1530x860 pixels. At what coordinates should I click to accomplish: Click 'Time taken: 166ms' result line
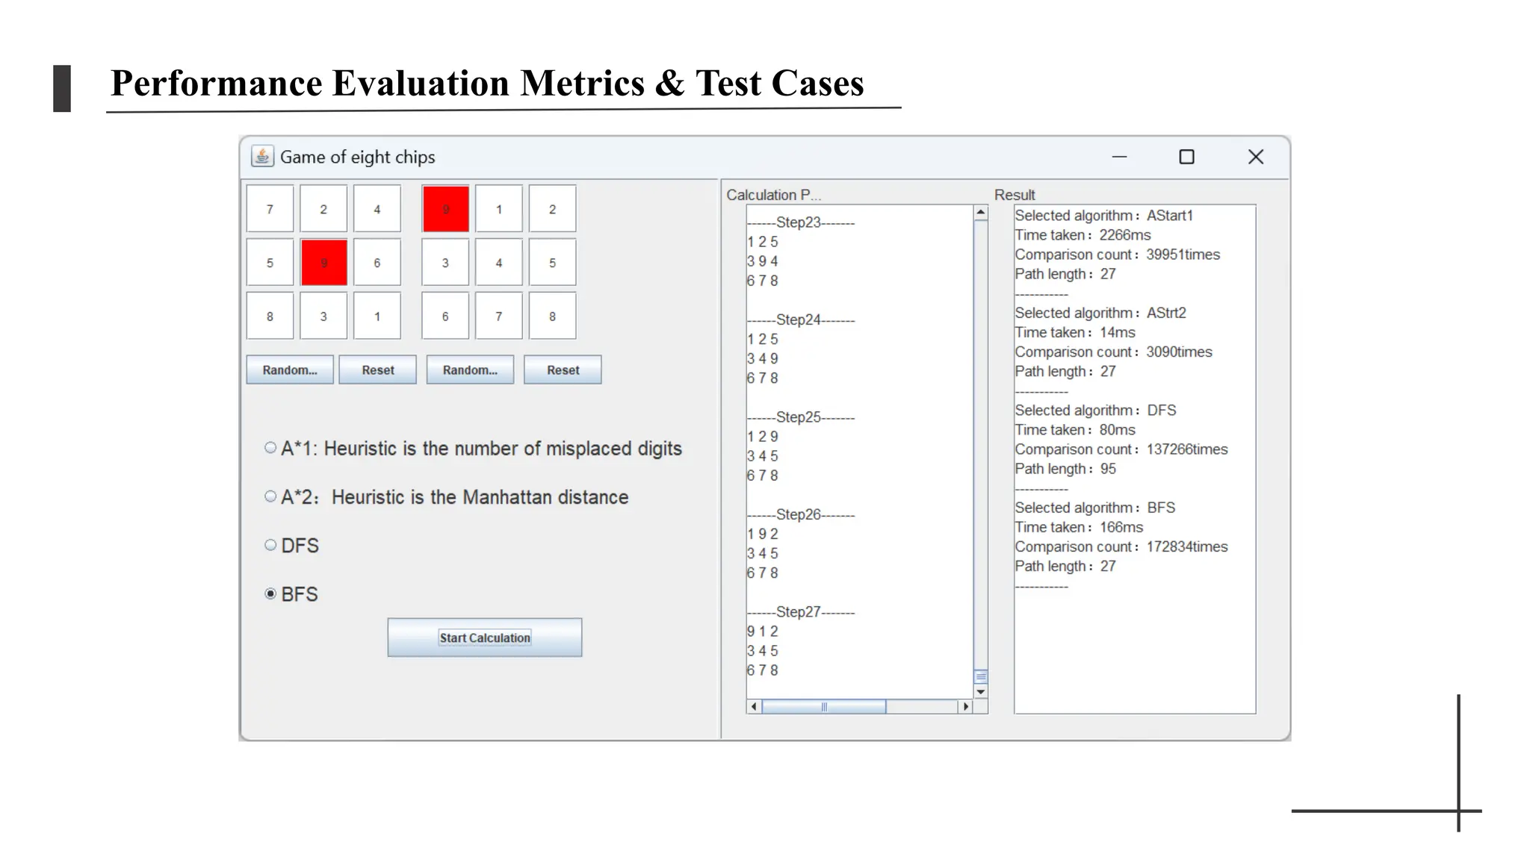coord(1079,527)
